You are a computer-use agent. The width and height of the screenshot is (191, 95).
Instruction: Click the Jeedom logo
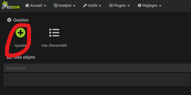(11, 5)
